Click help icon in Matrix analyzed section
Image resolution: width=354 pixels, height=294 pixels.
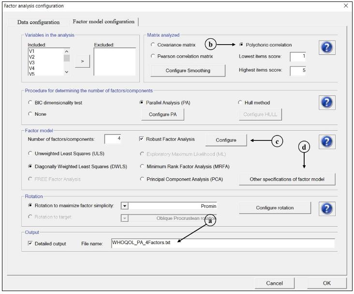[x=328, y=48]
